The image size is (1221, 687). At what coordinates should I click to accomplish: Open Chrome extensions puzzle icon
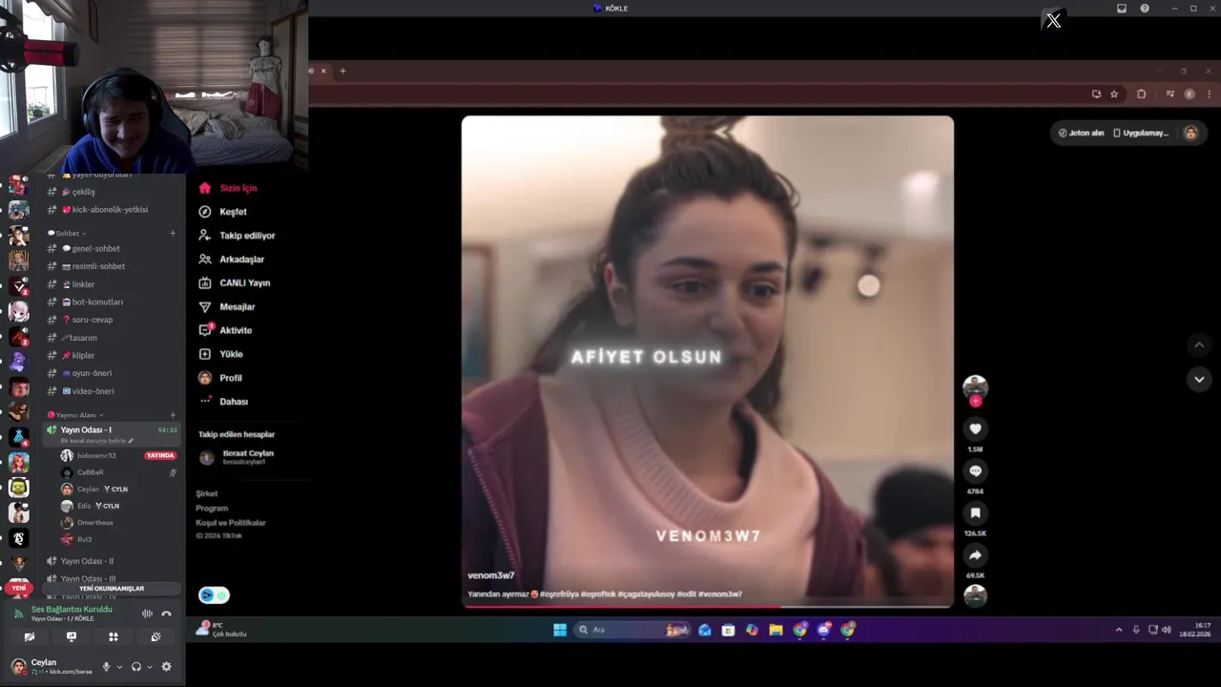pyautogui.click(x=1142, y=94)
